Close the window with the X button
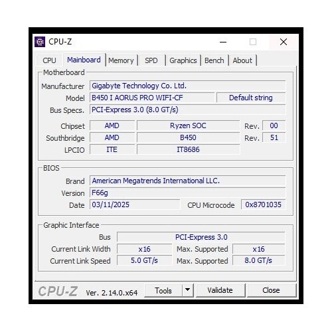The image size is (332, 332). pos(284,42)
